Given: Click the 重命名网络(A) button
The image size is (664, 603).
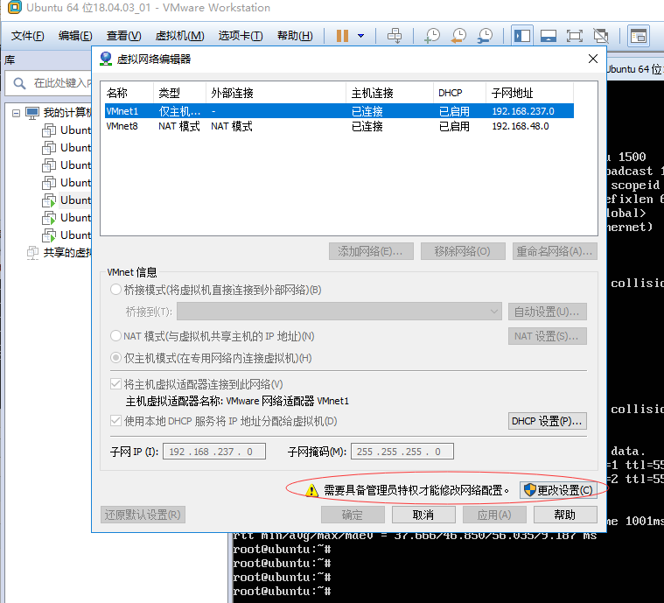Looking at the screenshot, I should 555,251.
